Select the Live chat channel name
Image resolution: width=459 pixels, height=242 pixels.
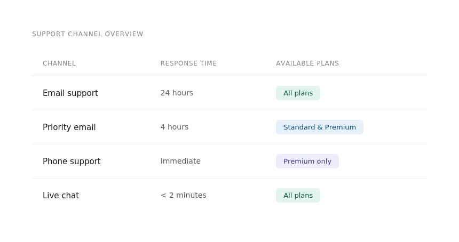pyautogui.click(x=61, y=196)
